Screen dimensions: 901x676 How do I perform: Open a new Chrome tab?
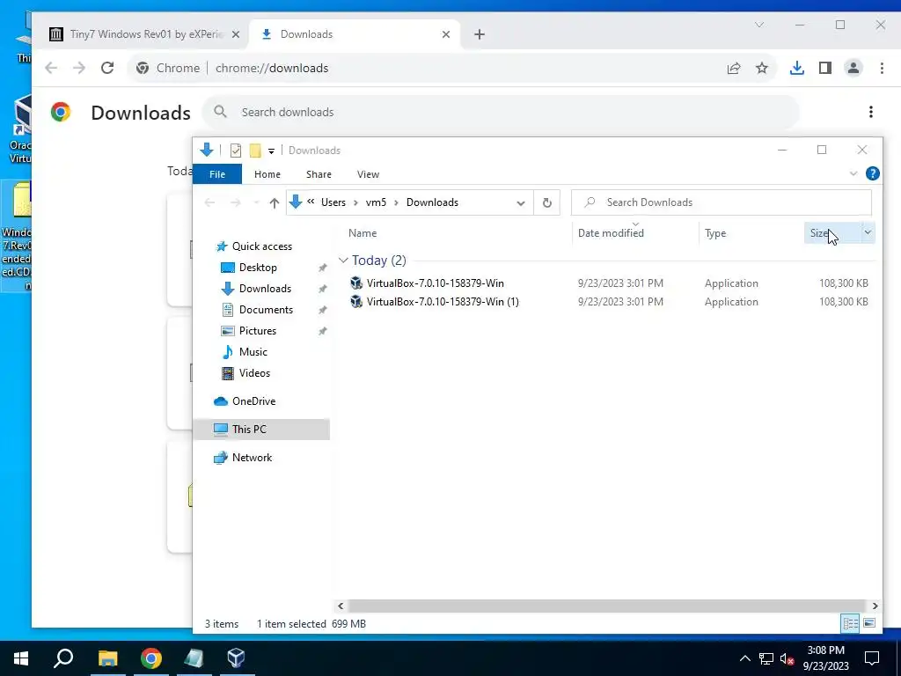pyautogui.click(x=480, y=34)
